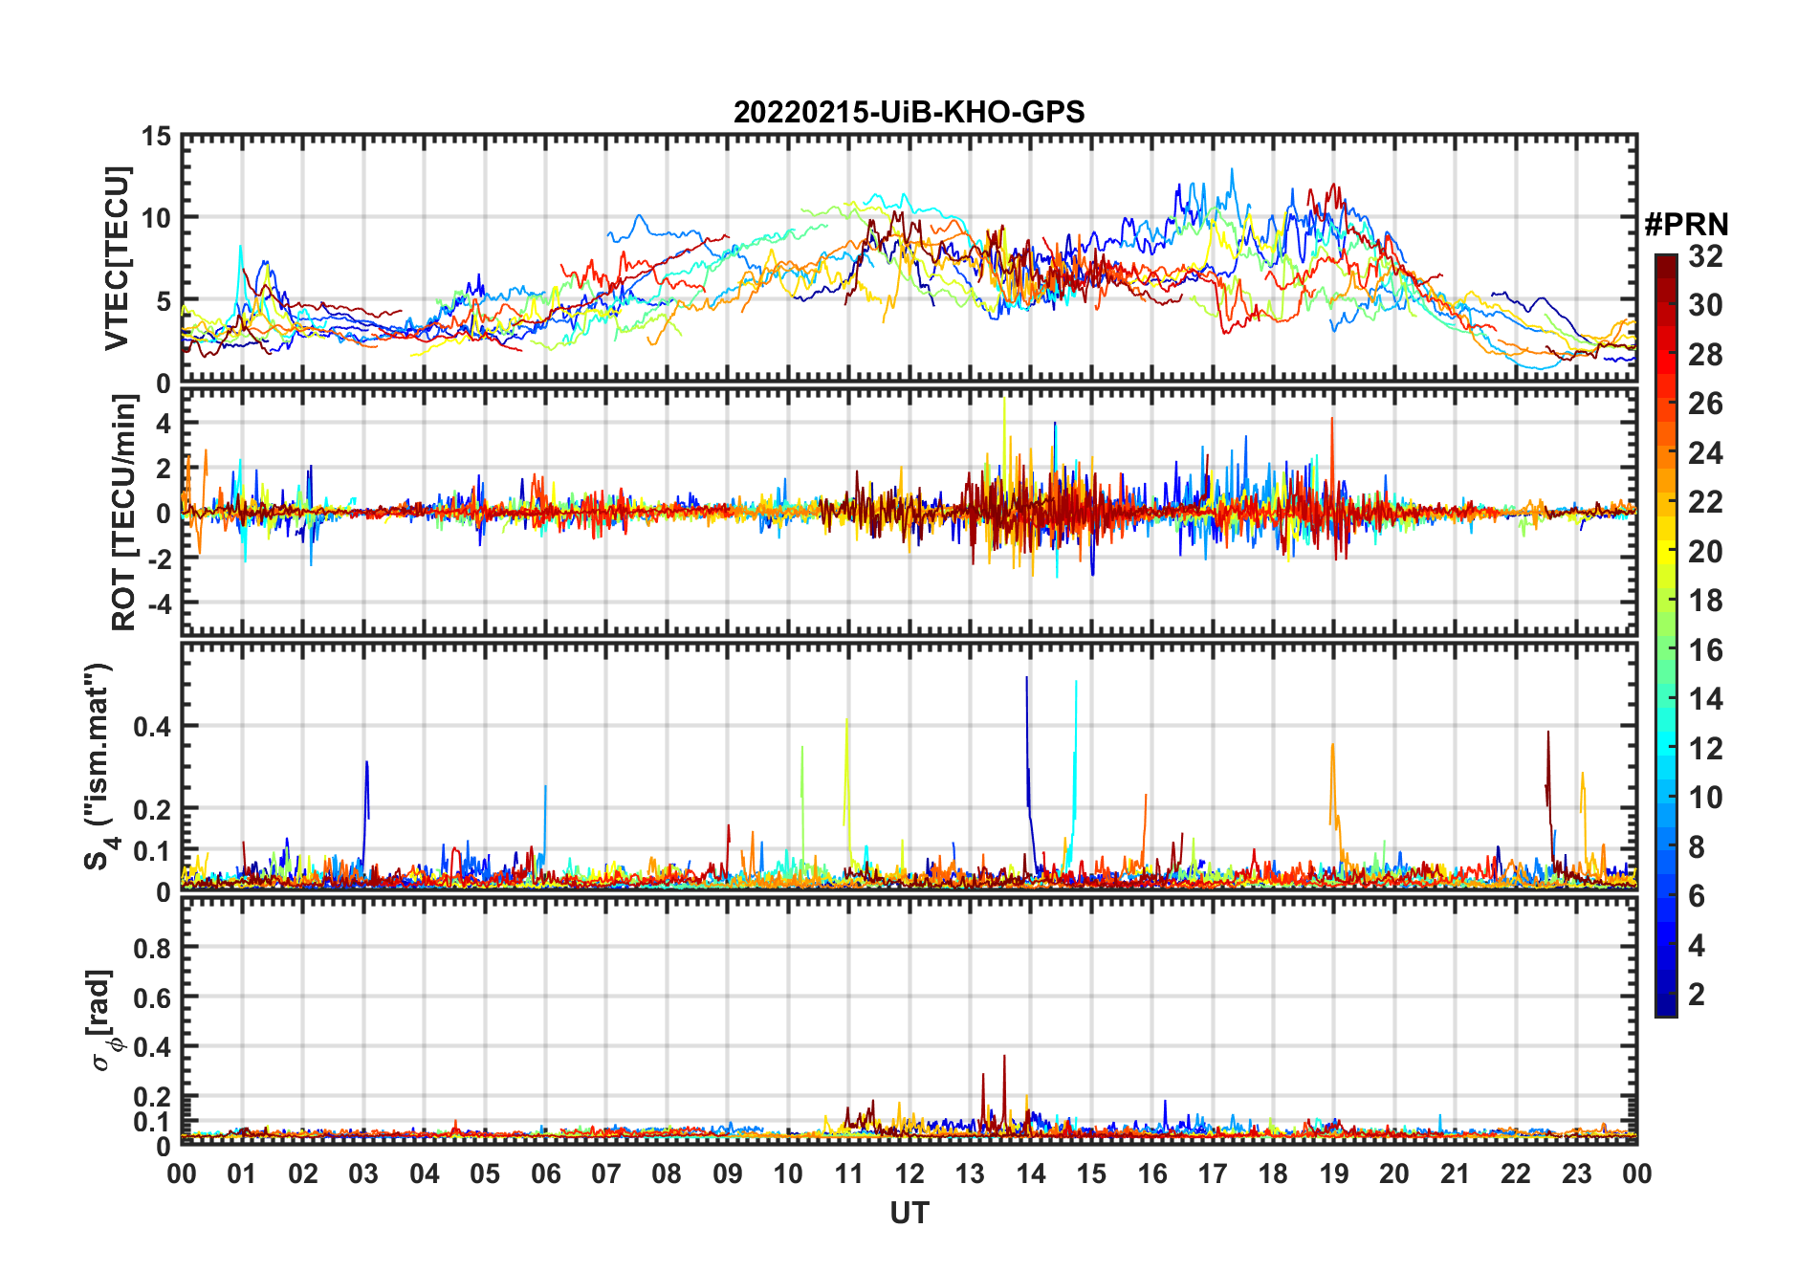Click colorbar tick label 2
The image size is (1819, 1272).
pos(1697,995)
